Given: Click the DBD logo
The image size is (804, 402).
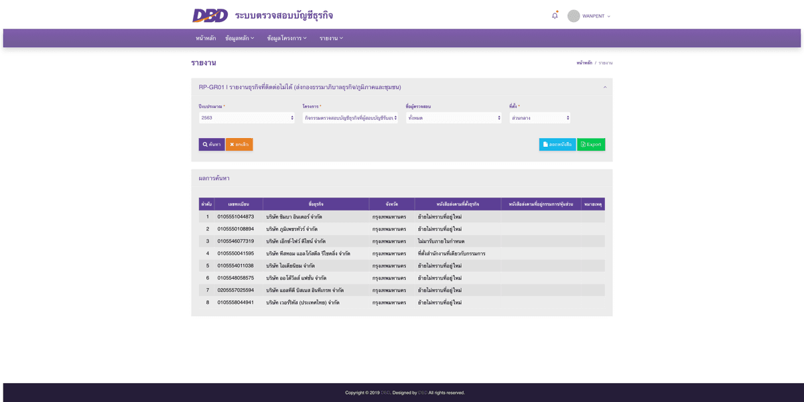Looking at the screenshot, I should [210, 15].
